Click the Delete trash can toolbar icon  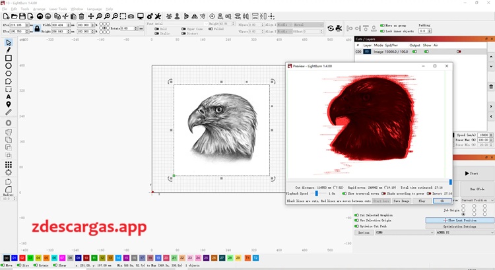click(81, 17)
